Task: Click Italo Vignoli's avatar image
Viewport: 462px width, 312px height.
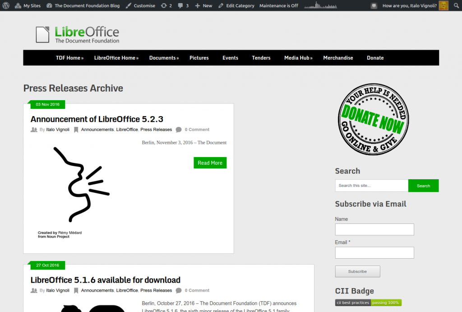Action: coord(443,5)
